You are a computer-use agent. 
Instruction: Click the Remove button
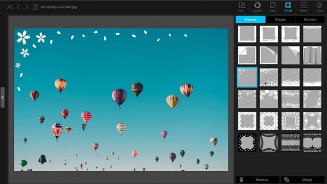258,179
